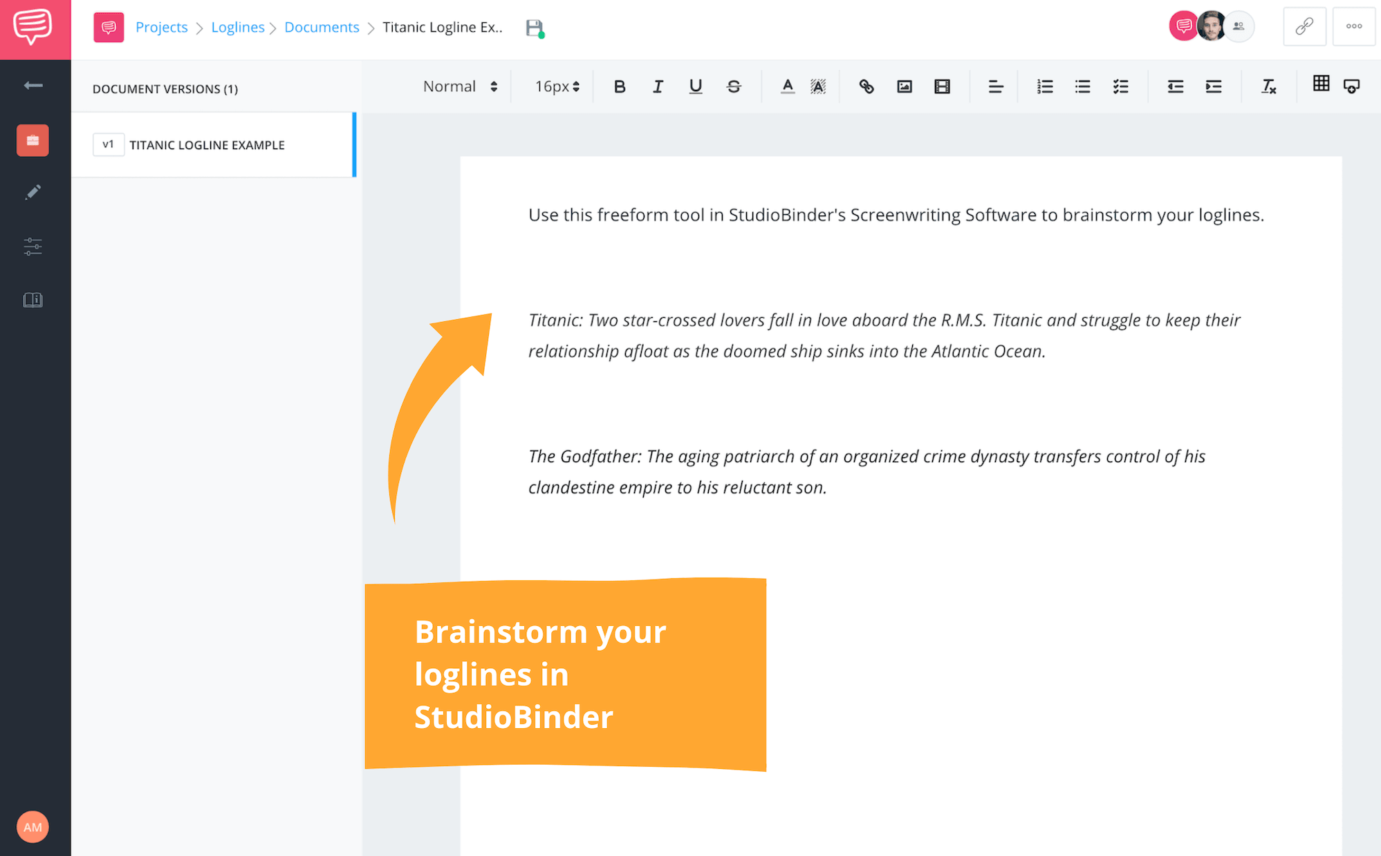Select the Titanic Logline Example version
This screenshot has height=856, width=1381.
click(x=207, y=145)
